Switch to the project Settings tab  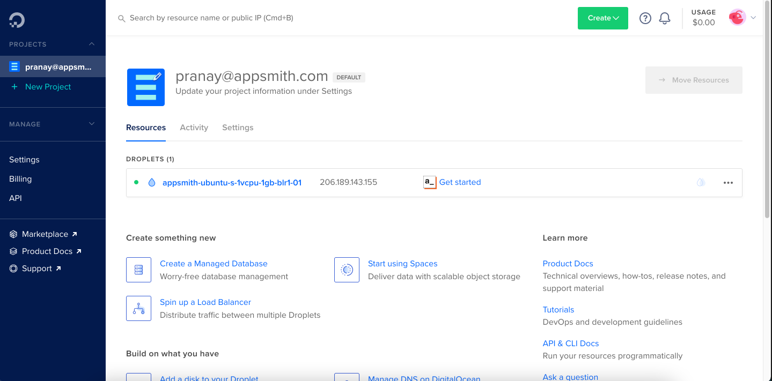(x=238, y=128)
